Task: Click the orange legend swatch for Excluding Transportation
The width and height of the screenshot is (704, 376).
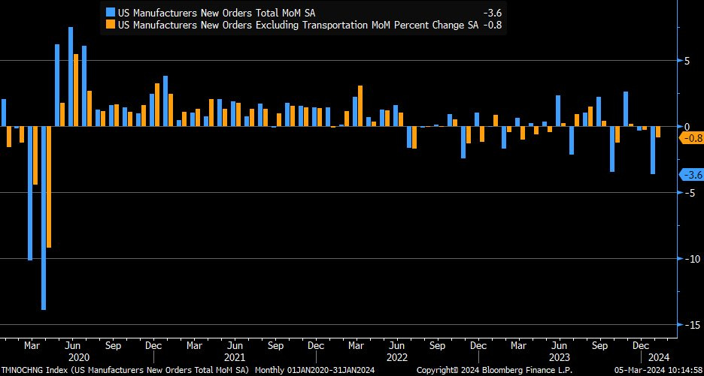Action: pyautogui.click(x=111, y=25)
